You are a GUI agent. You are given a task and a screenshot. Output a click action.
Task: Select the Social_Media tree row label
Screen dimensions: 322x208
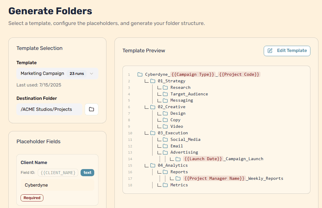click(x=186, y=139)
